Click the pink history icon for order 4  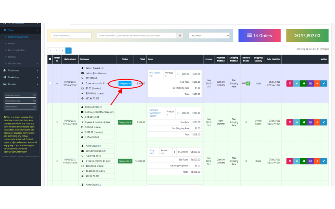(290, 83)
